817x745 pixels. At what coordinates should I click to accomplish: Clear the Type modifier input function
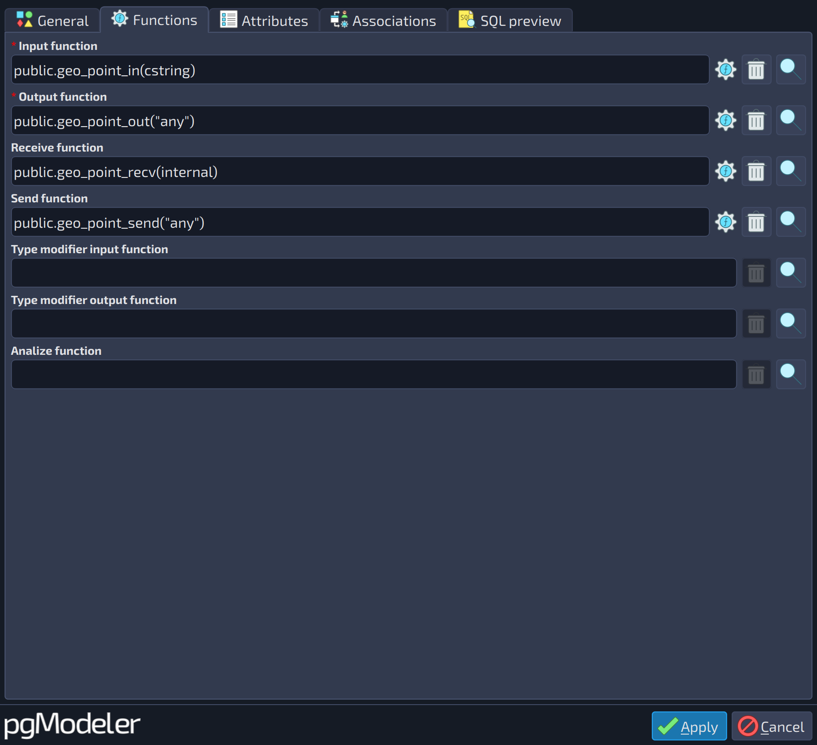[x=756, y=273]
